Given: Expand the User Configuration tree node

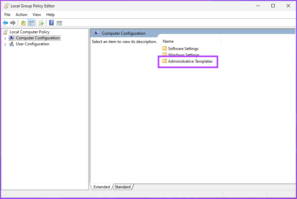Looking at the screenshot, I should (5, 44).
